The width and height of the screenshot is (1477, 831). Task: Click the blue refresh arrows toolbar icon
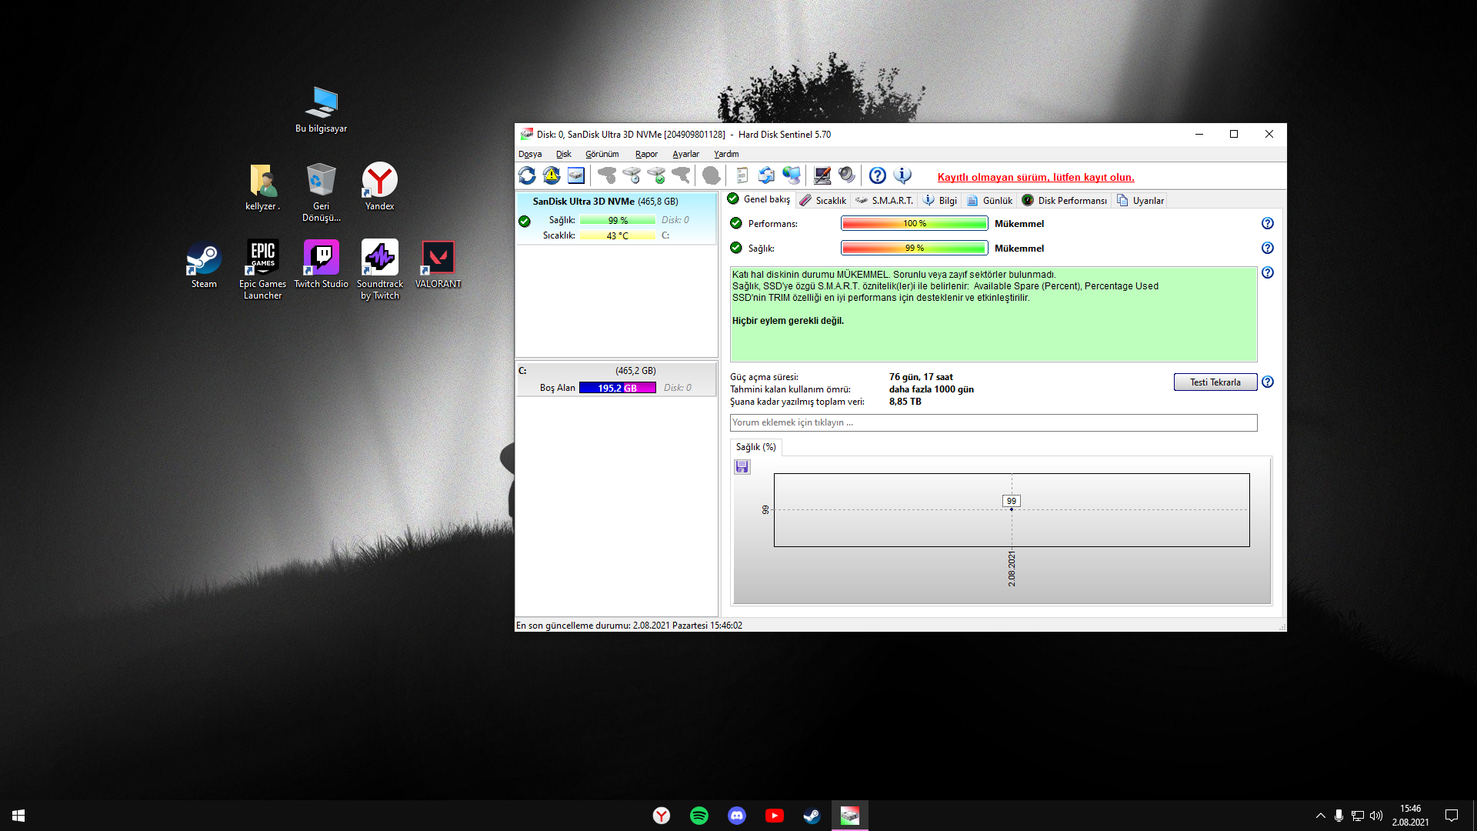(527, 176)
